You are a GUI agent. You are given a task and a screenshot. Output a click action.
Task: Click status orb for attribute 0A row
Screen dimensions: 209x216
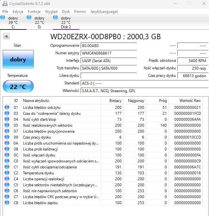[7, 143]
